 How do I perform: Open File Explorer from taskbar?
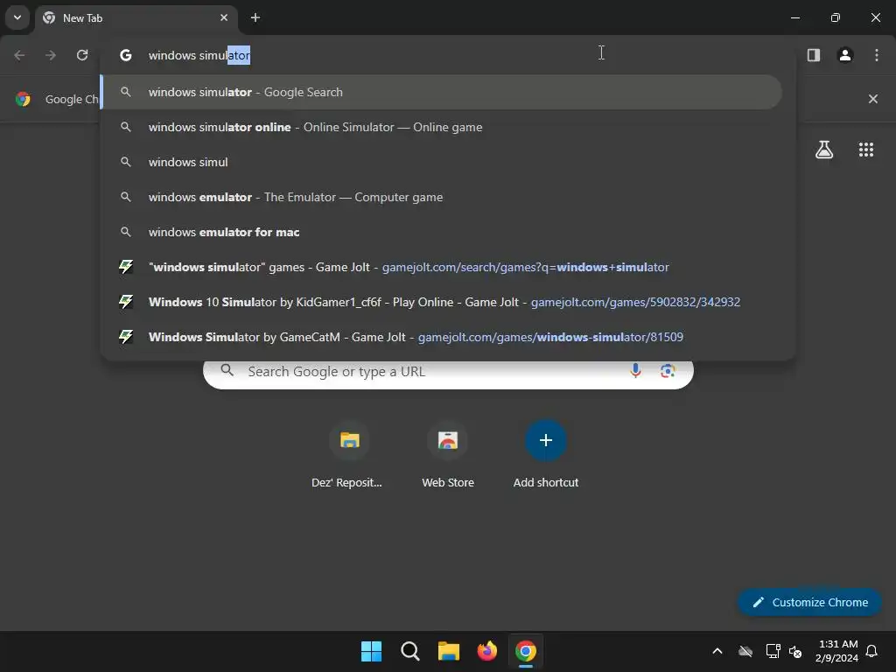(x=449, y=651)
